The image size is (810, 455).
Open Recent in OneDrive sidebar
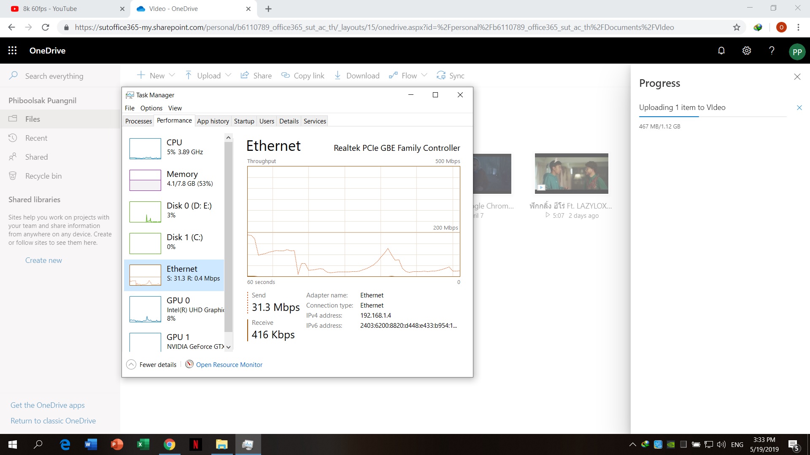(60, 138)
